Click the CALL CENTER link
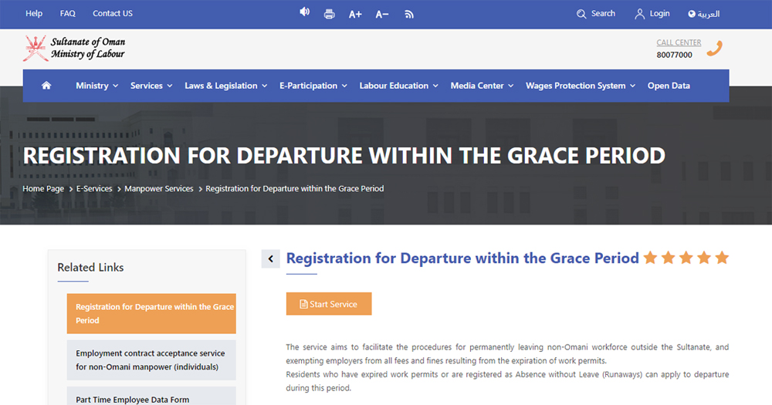The width and height of the screenshot is (772, 405). tap(679, 42)
